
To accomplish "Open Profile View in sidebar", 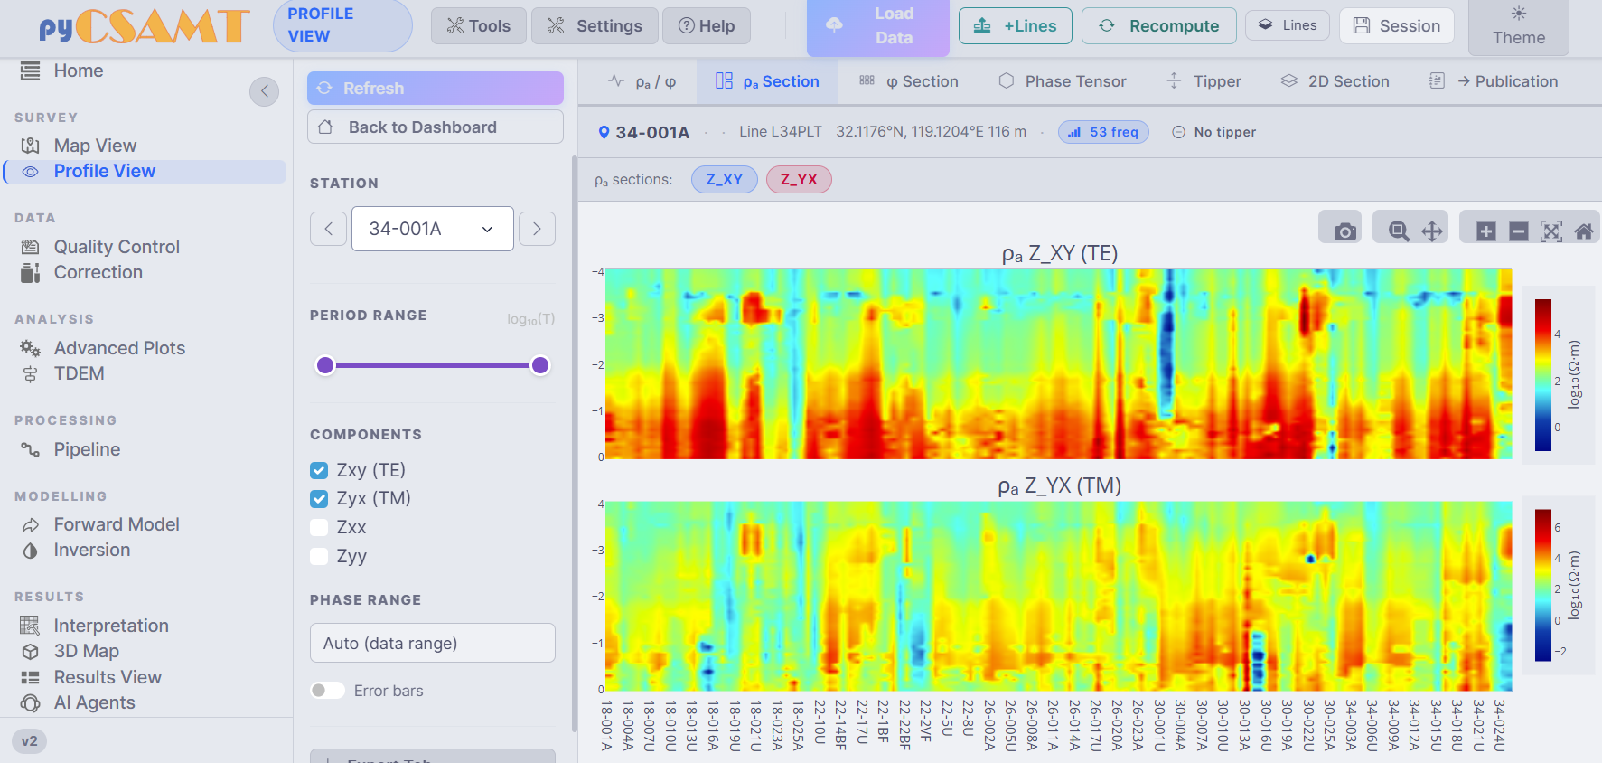I will tap(146, 171).
